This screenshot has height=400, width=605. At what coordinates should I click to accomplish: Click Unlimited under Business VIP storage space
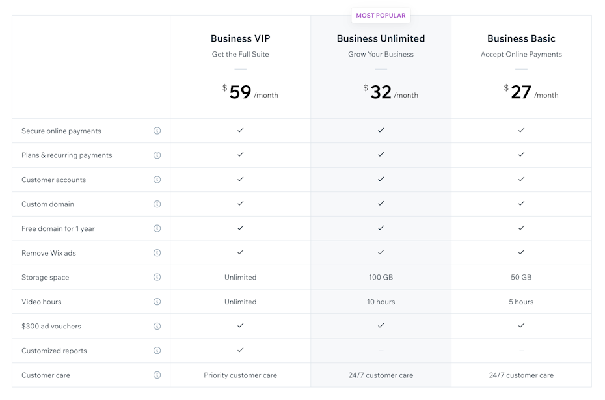tap(240, 277)
